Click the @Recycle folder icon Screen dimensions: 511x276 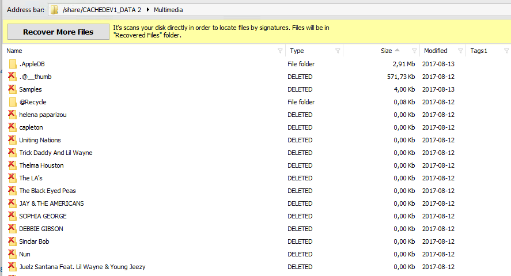click(x=13, y=102)
